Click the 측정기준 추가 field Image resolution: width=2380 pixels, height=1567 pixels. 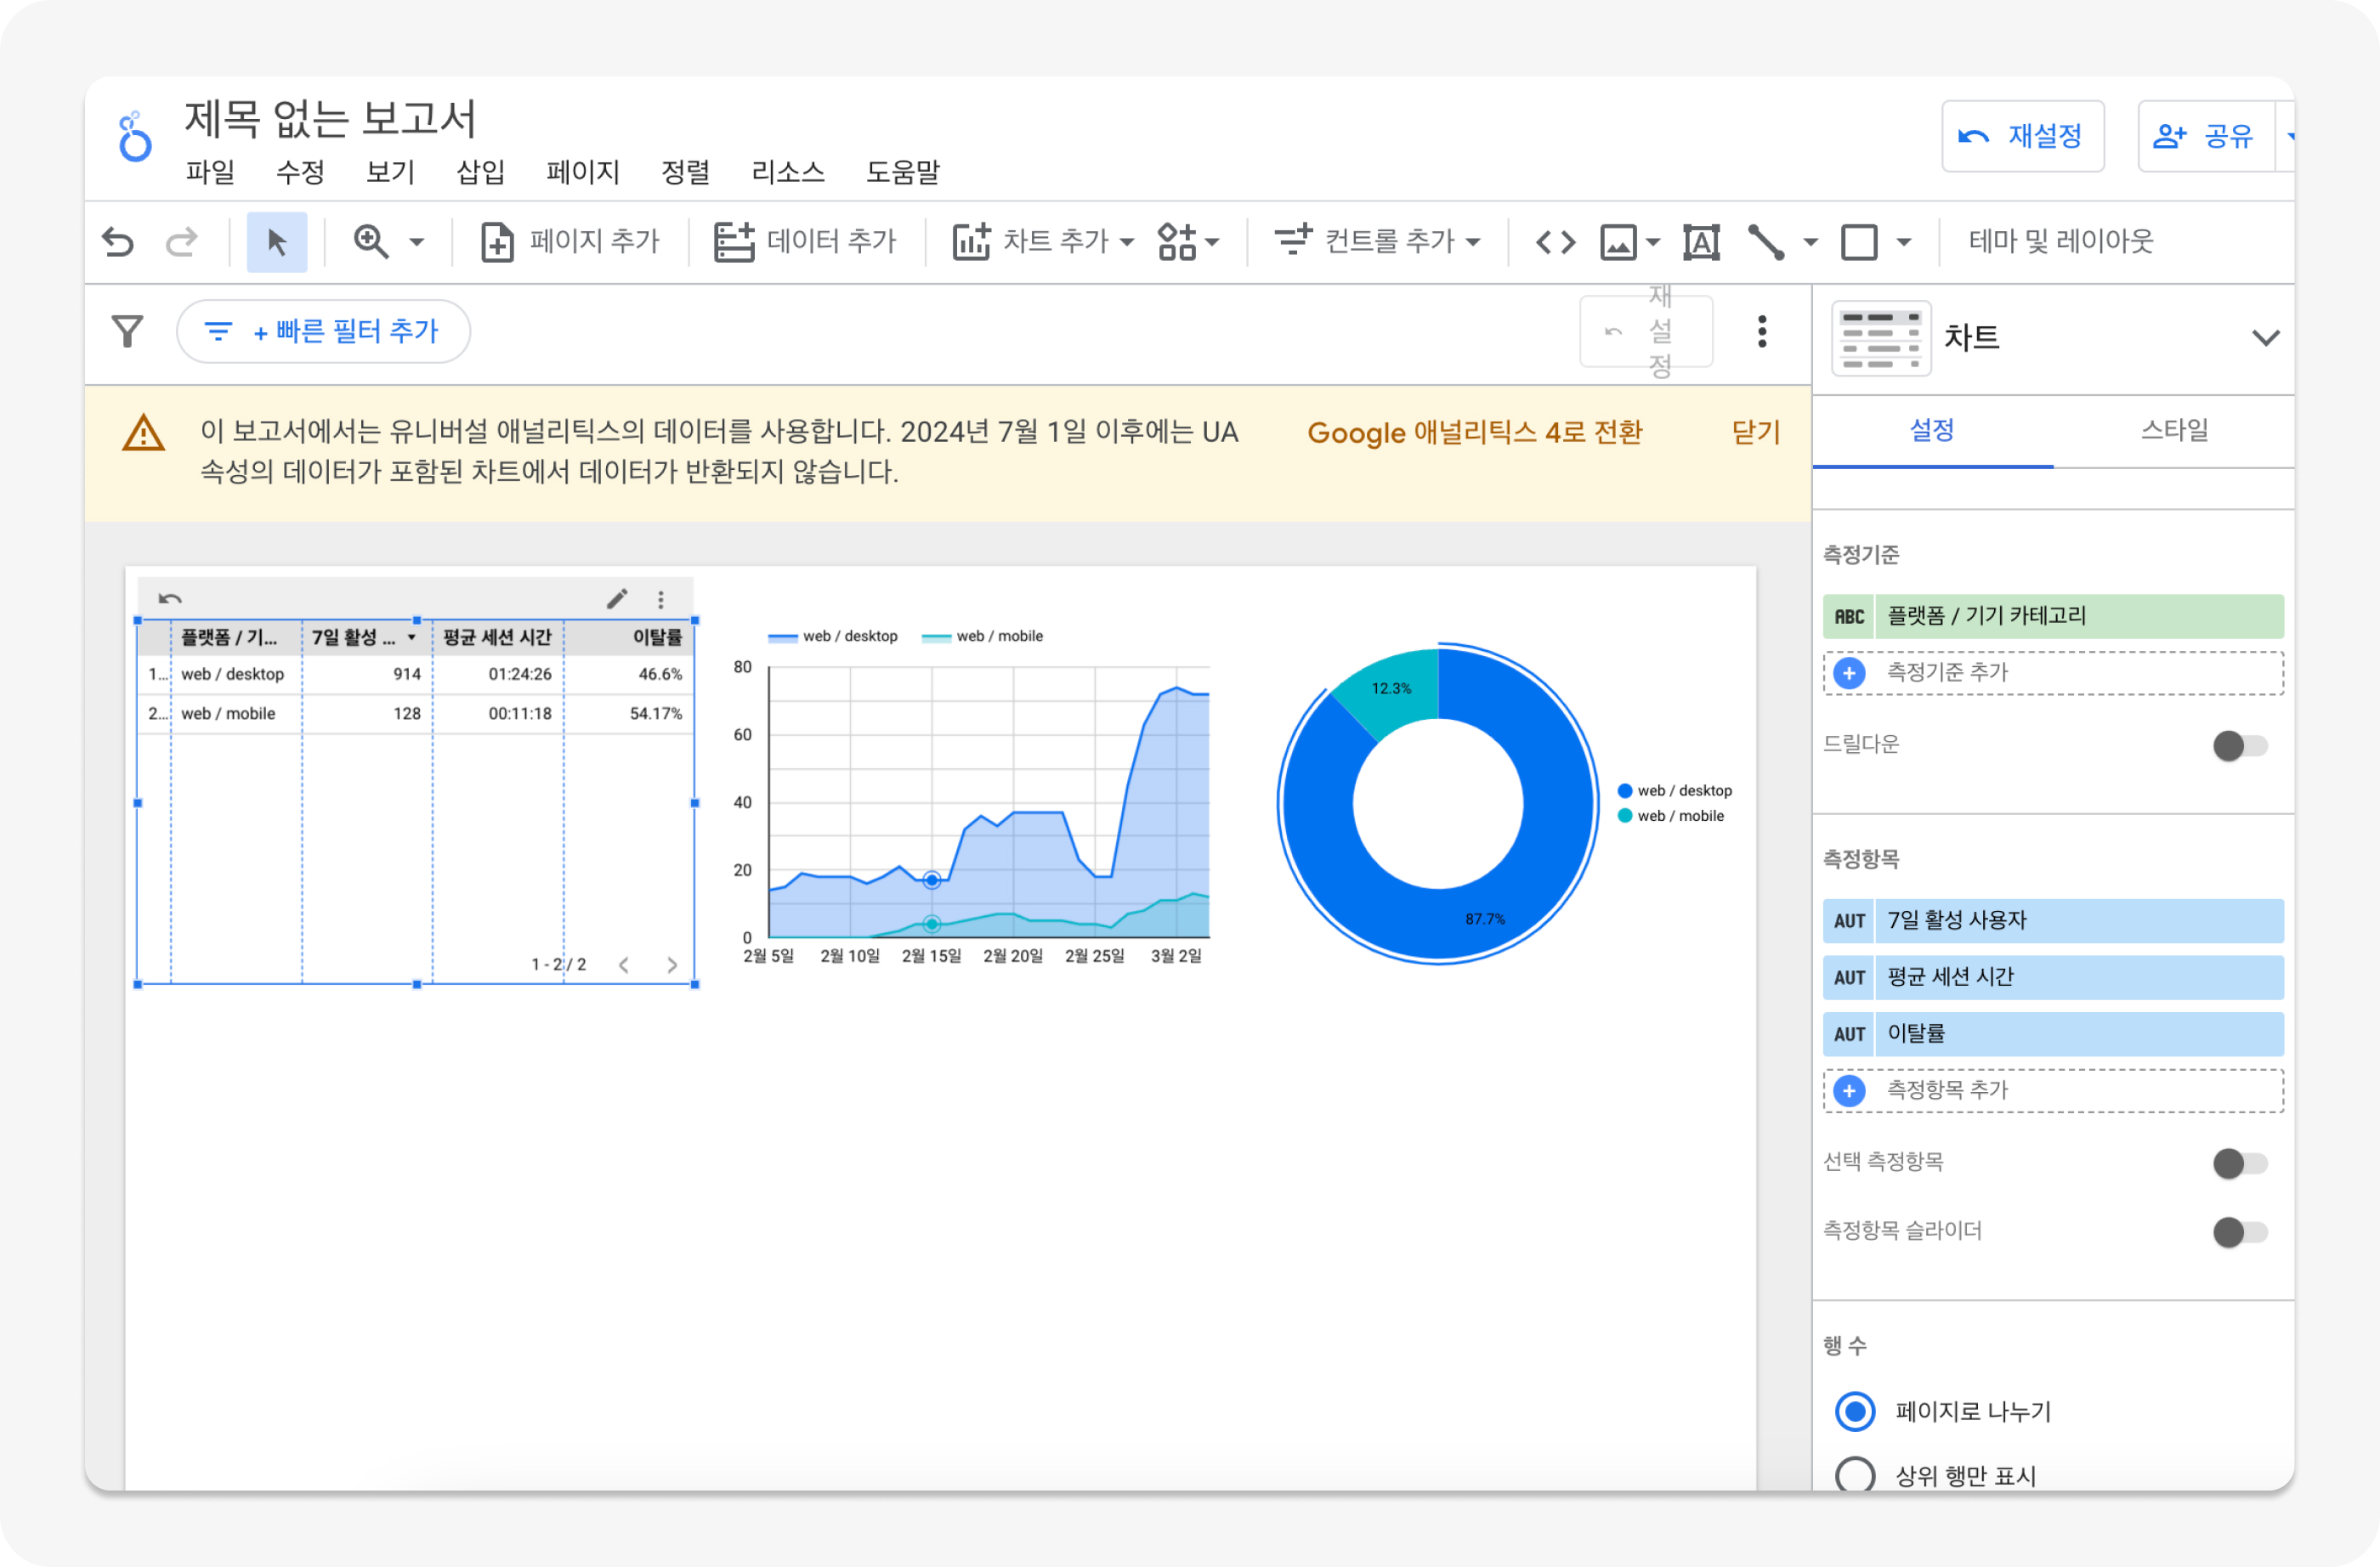2053,673
